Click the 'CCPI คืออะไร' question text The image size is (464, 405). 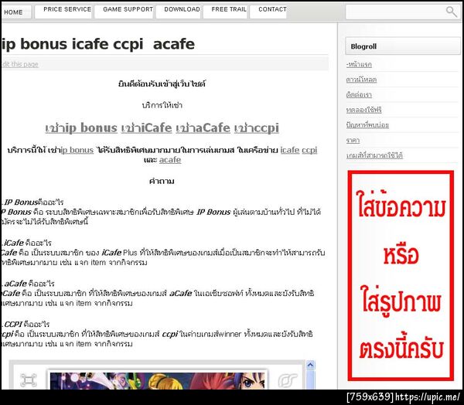click(26, 325)
